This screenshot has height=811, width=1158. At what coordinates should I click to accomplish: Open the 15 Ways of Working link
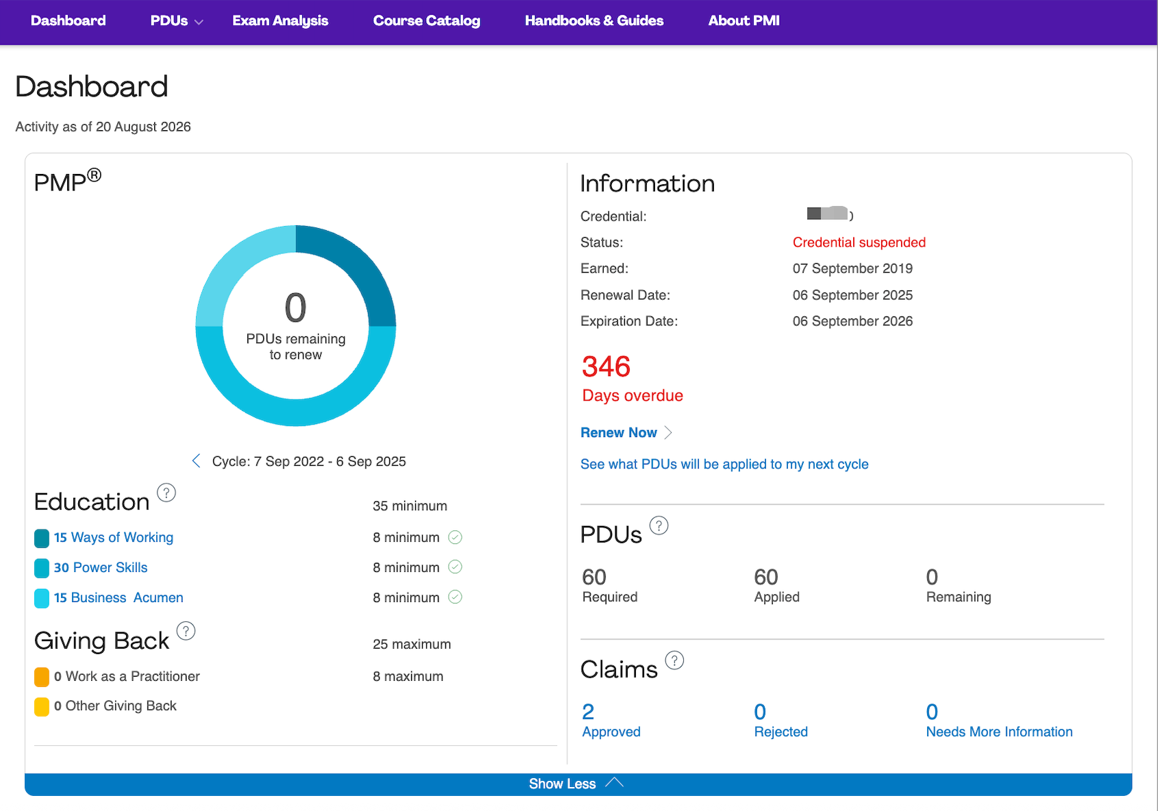(x=114, y=538)
